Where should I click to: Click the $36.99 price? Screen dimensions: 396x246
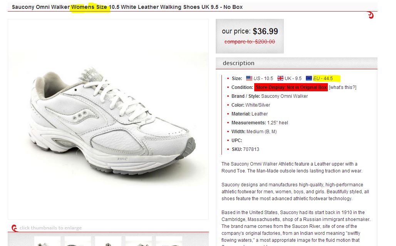point(265,32)
